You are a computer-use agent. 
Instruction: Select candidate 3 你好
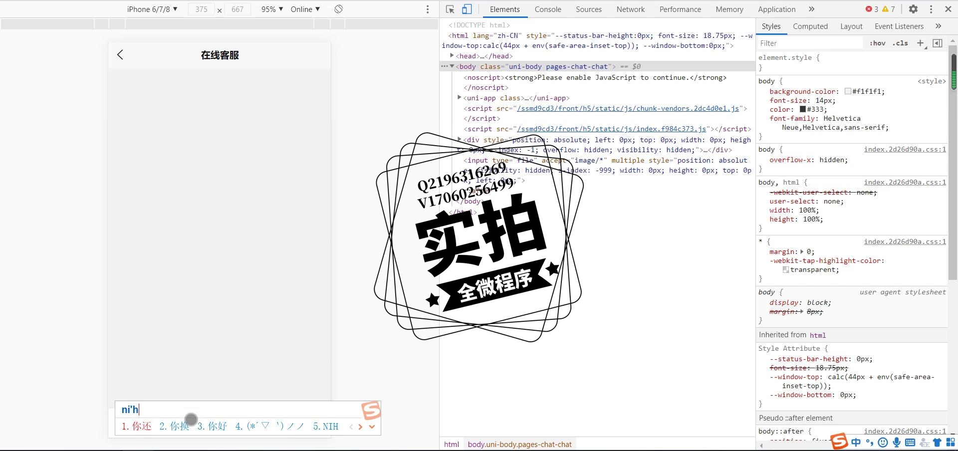pos(212,426)
